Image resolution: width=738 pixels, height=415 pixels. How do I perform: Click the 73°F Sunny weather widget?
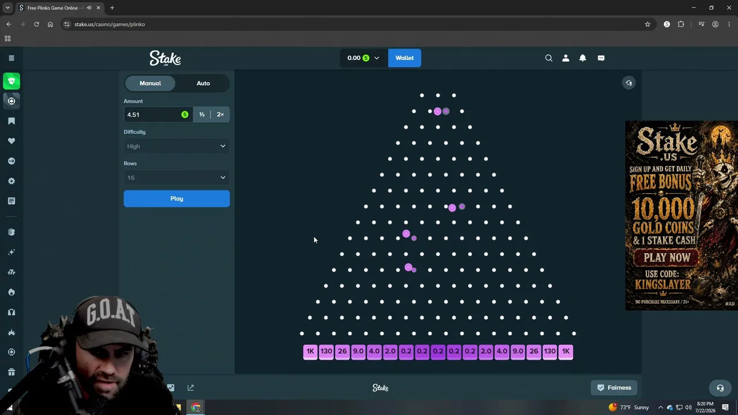click(628, 408)
